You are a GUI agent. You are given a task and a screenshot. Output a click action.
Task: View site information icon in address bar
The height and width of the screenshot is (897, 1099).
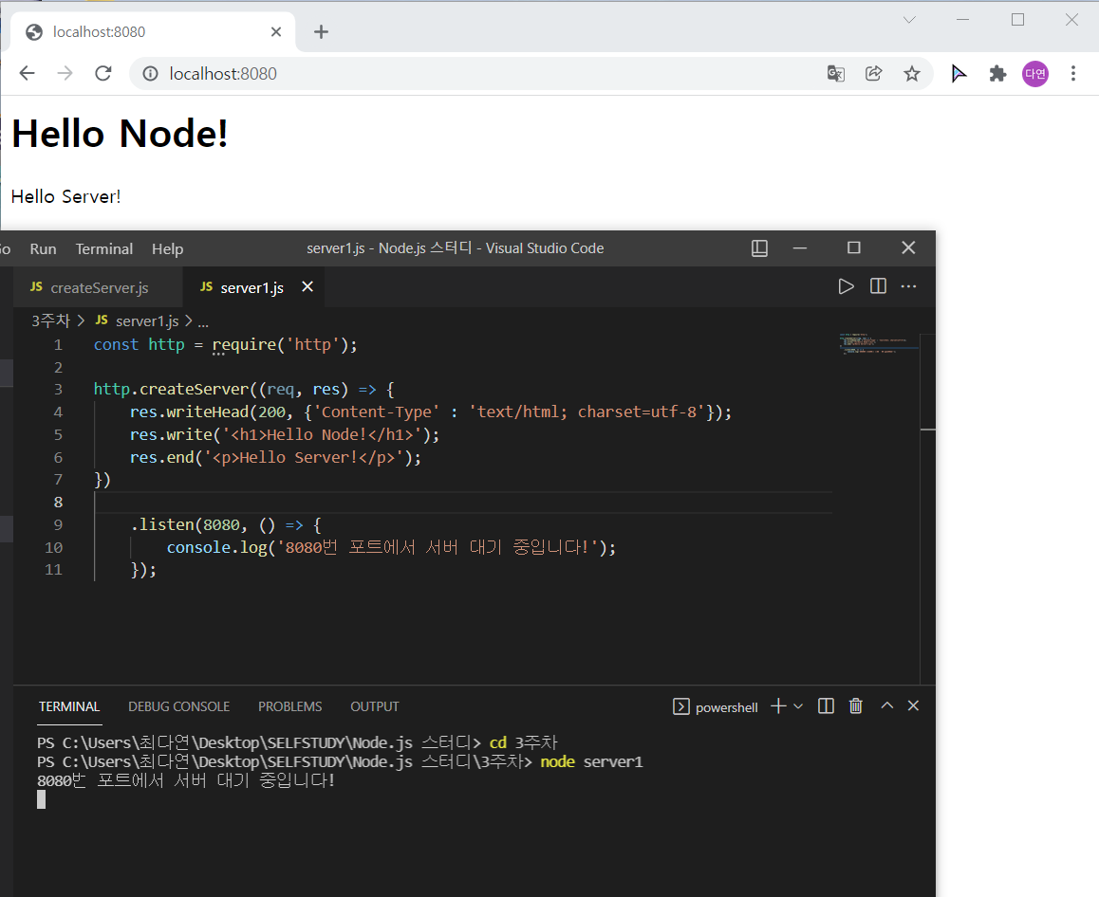pos(150,74)
